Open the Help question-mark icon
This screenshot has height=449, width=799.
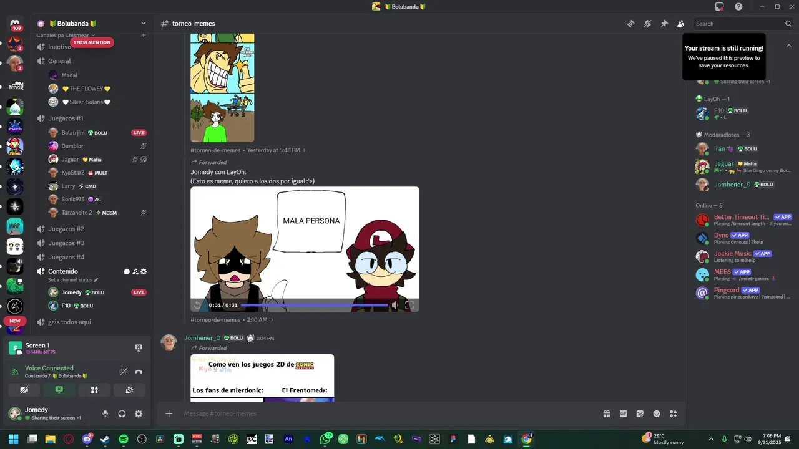pyautogui.click(x=738, y=7)
